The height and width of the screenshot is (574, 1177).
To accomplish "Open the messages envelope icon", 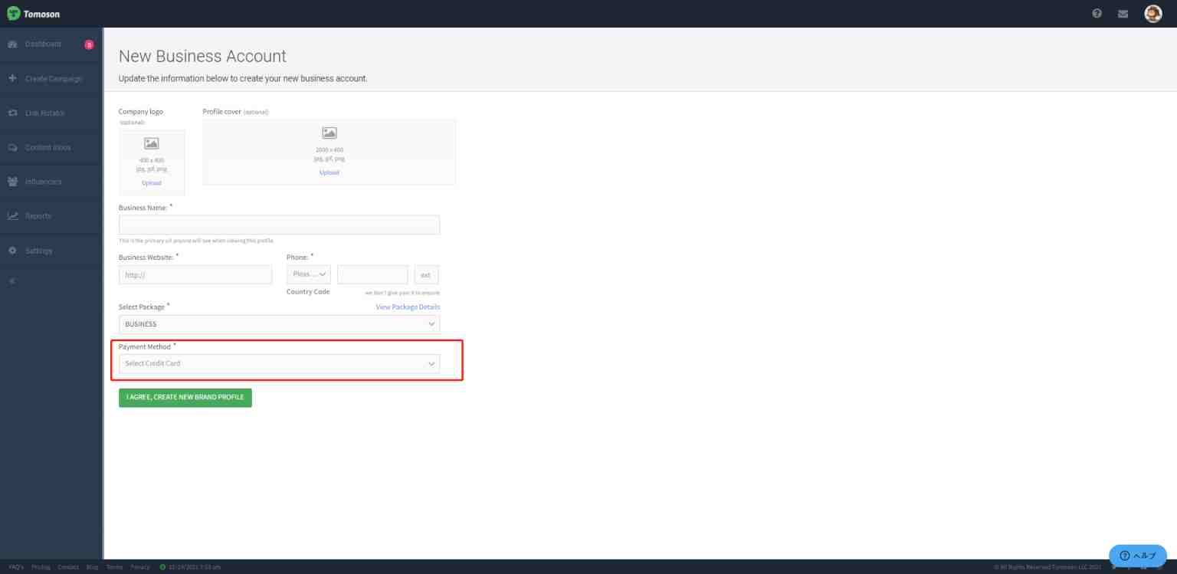I will tap(1123, 13).
